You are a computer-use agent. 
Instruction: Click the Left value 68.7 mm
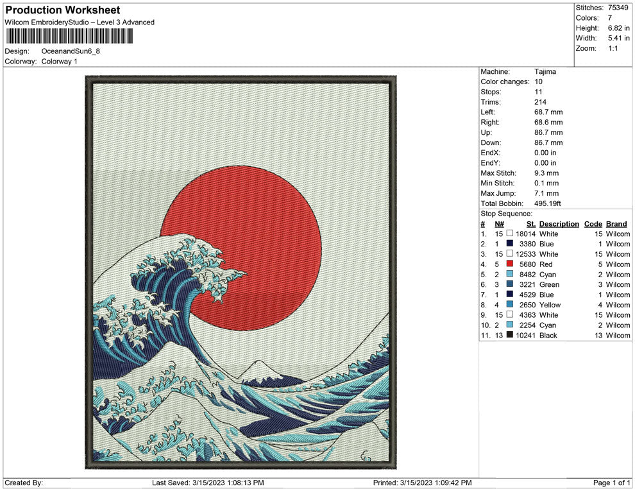tap(548, 112)
